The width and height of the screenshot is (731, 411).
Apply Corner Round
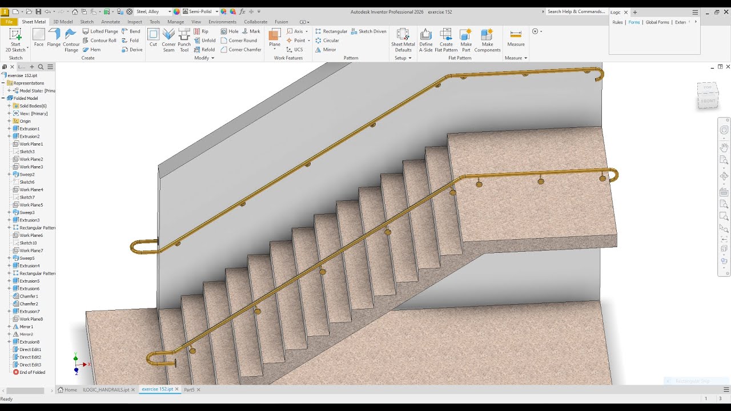239,41
